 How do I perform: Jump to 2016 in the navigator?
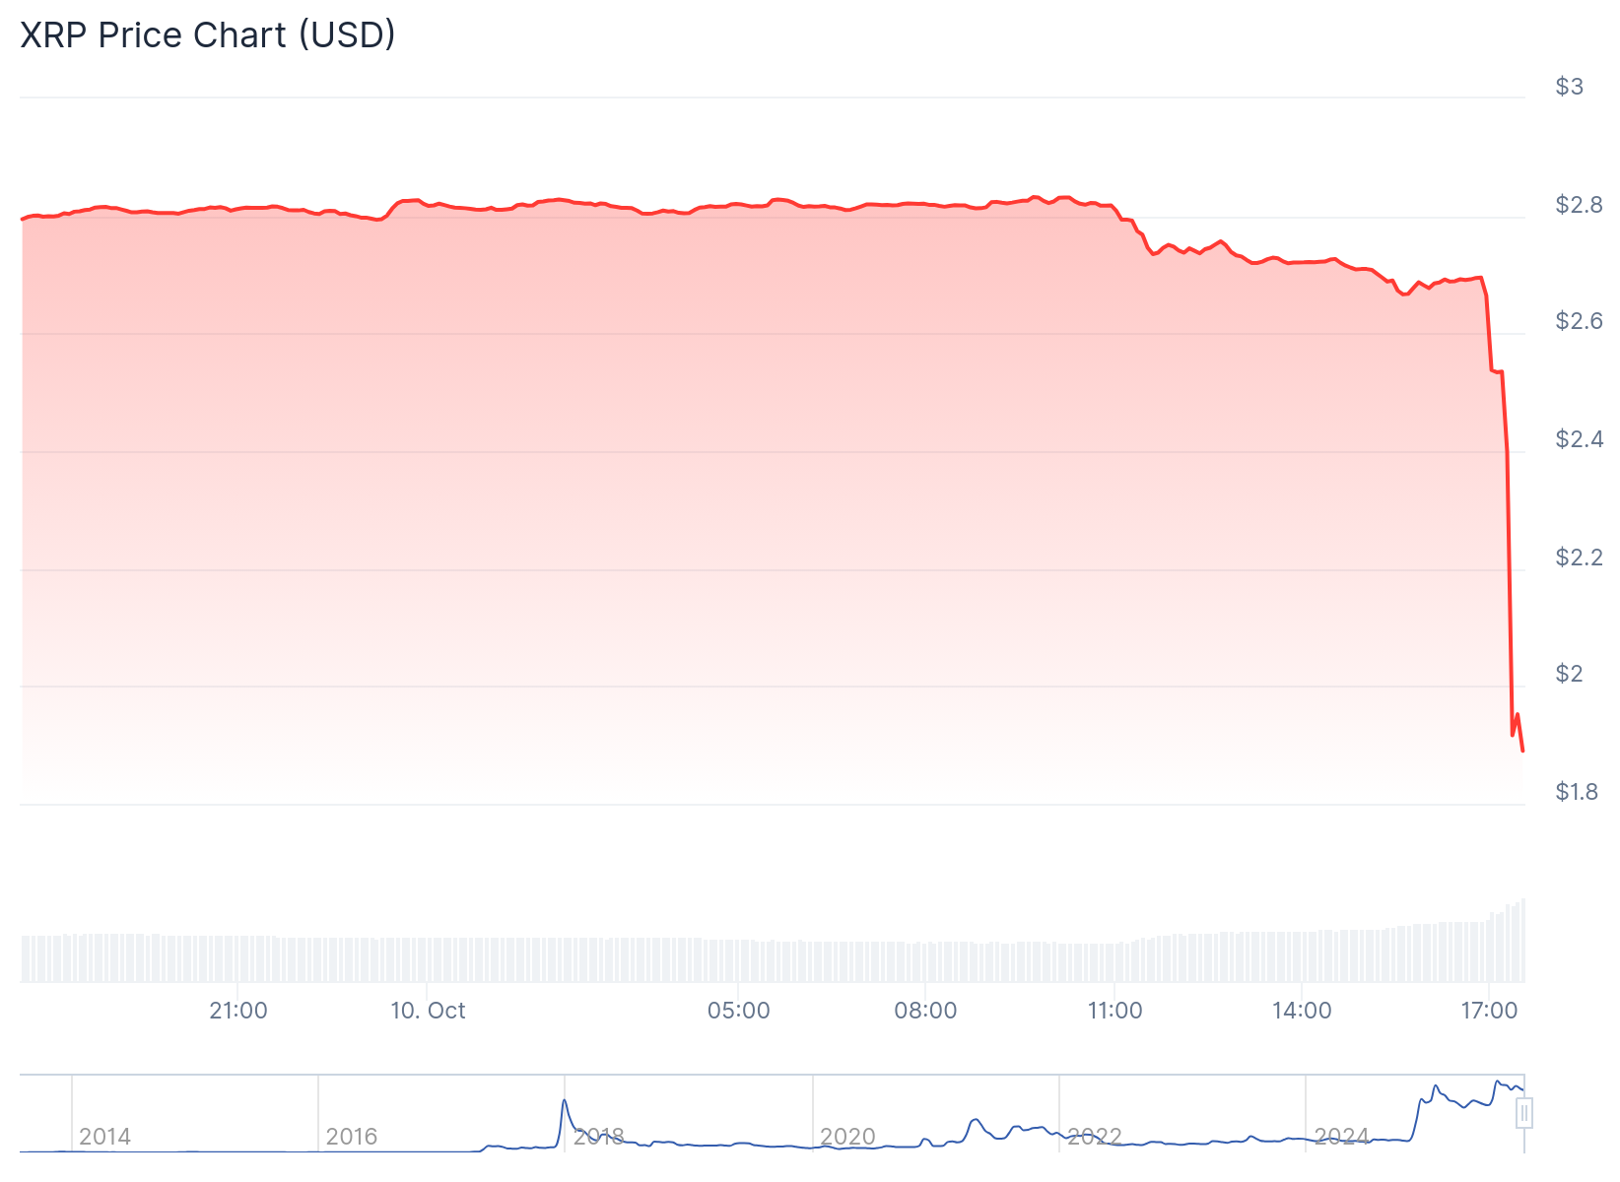coord(352,1137)
